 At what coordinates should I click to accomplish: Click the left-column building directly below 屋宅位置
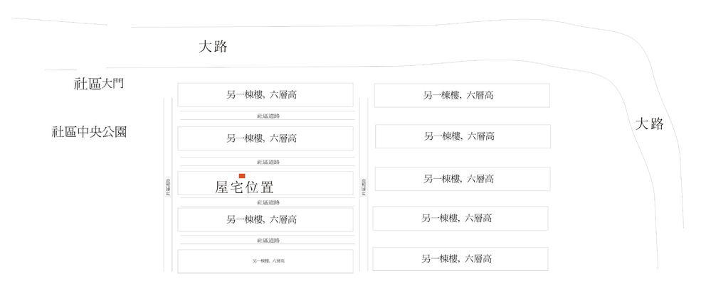coord(265,219)
